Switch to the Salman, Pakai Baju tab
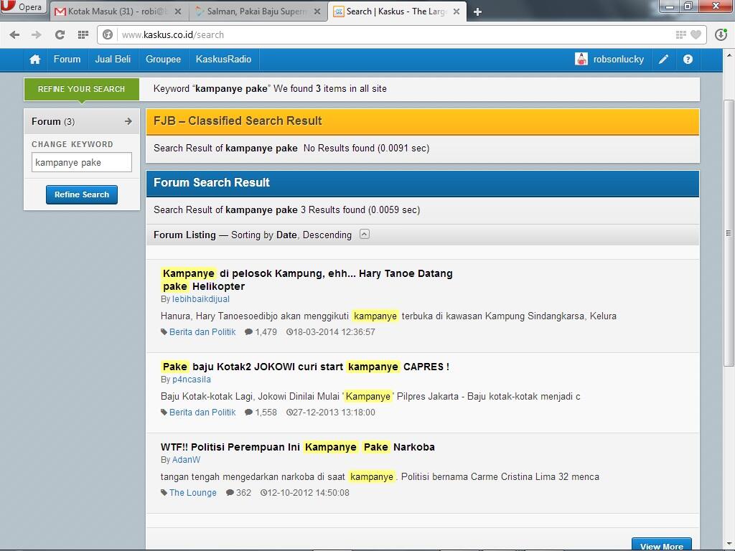Image resolution: width=735 pixels, height=551 pixels. 256,11
